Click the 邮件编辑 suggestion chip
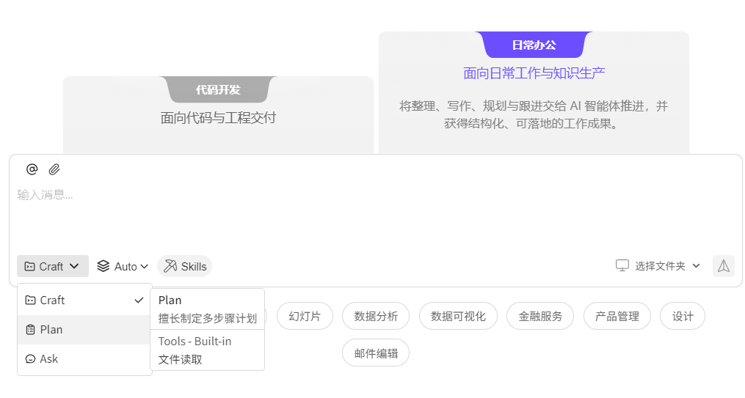This screenshot has height=398, width=745. (376, 353)
